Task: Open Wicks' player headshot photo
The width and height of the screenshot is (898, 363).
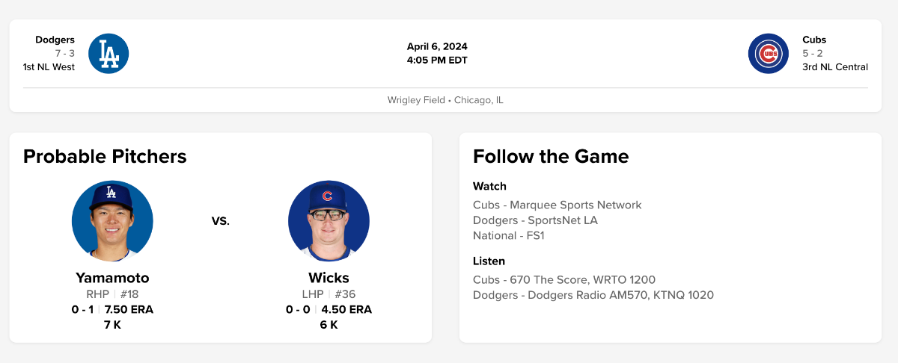Action: (x=329, y=221)
